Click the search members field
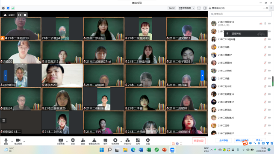 tap(241, 14)
